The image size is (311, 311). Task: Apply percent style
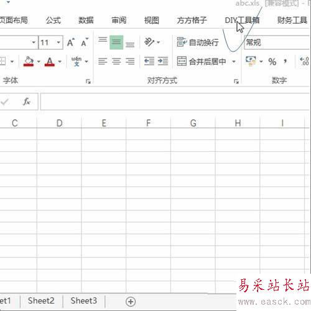tap(272, 62)
